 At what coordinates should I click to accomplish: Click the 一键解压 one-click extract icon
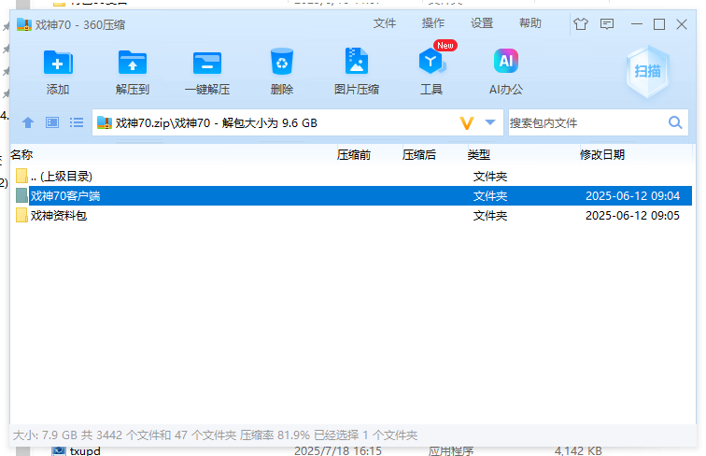(207, 64)
